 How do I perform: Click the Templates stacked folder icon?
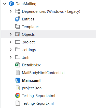18,27
